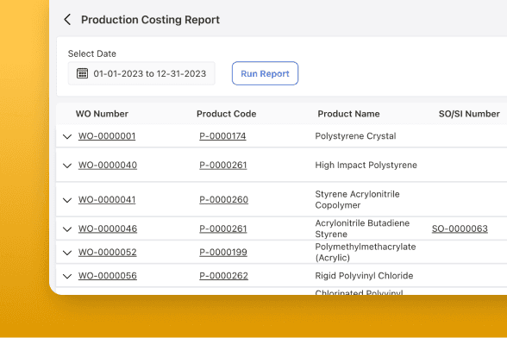The width and height of the screenshot is (507, 338).
Task: Open work order WO-0000001 link
Action: 107,136
